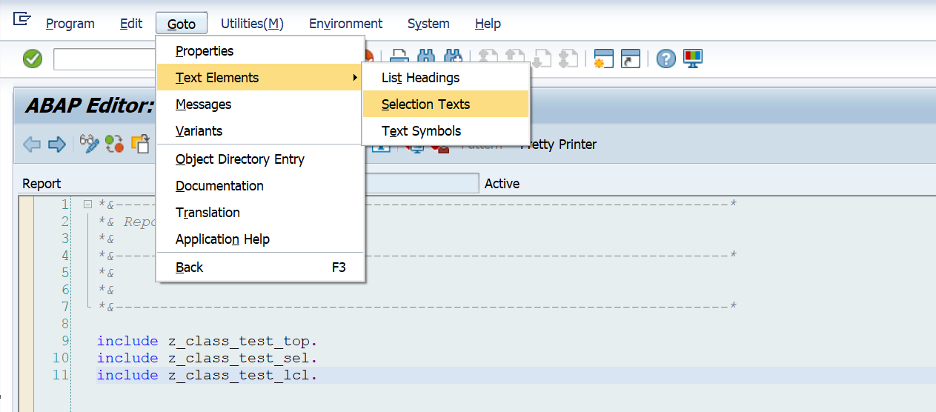The width and height of the screenshot is (936, 412).
Task: Open Help via the question mark icon
Action: (x=666, y=59)
